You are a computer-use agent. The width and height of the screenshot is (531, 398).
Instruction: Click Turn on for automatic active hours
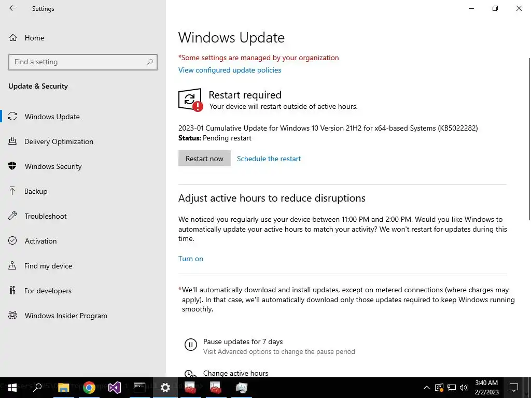[191, 259]
